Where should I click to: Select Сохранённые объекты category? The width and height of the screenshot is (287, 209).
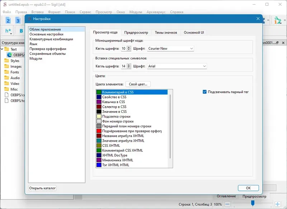pos(57,54)
